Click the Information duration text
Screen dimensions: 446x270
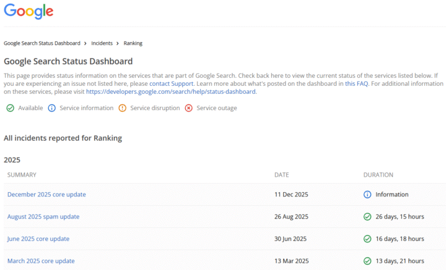[392, 195]
